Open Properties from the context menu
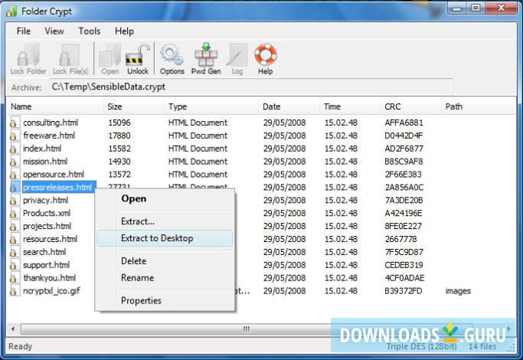The width and height of the screenshot is (523, 360). [x=165, y=300]
